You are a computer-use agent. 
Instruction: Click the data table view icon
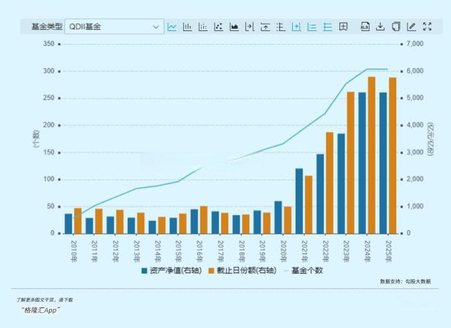click(343, 27)
